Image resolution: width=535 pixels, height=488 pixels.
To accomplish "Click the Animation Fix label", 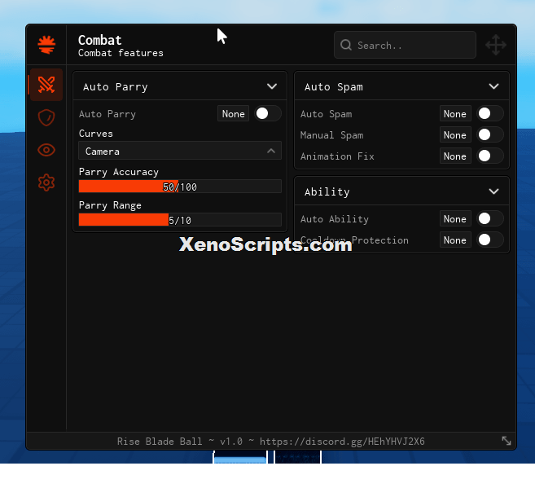I will tap(337, 156).
